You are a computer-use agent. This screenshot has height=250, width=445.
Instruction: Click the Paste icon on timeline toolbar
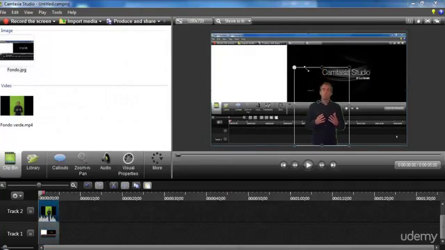[x=147, y=185]
